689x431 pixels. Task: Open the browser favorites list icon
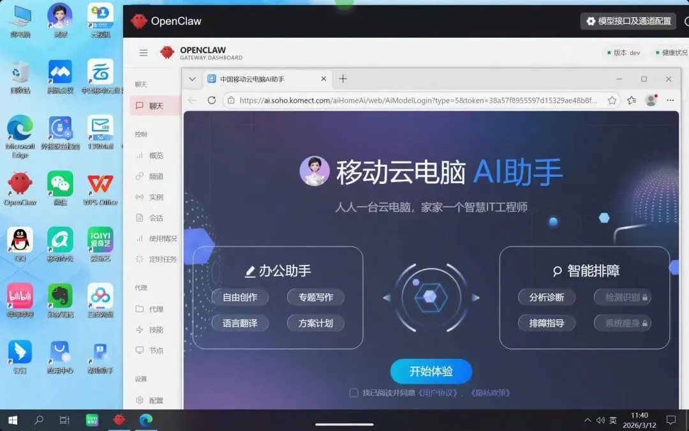click(x=632, y=100)
